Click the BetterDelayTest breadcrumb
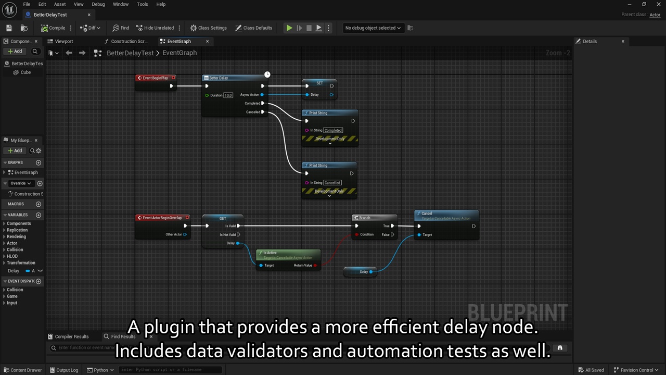This screenshot has height=375, width=666. [x=130, y=53]
